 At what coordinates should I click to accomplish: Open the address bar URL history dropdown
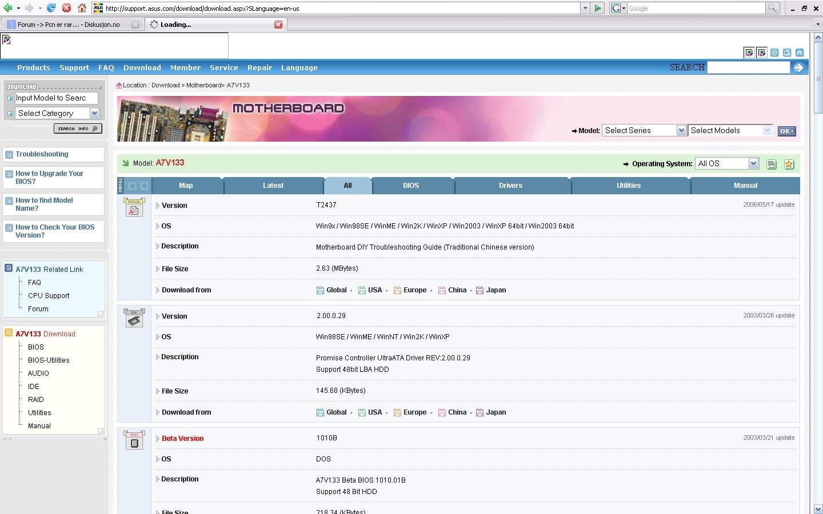585,8
